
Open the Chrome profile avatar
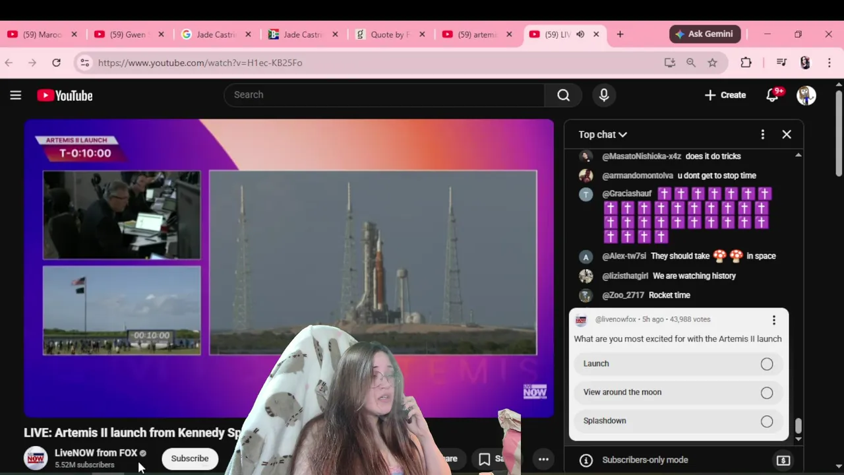[x=805, y=63]
